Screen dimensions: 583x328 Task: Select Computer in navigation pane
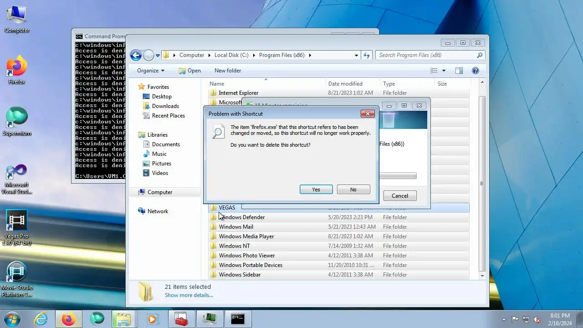point(160,192)
